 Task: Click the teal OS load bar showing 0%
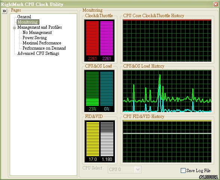(x=107, y=89)
